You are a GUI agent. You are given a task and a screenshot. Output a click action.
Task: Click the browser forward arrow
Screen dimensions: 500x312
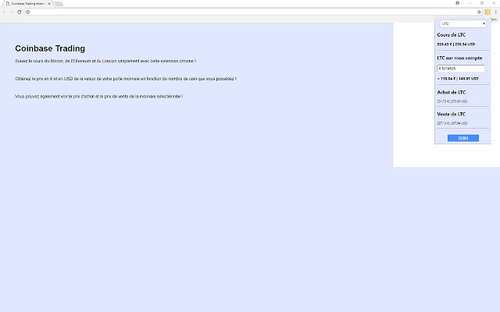coord(11,12)
